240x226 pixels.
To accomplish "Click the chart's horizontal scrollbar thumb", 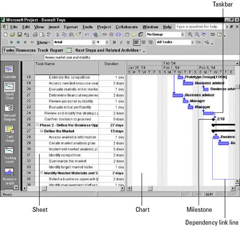I will (x=150, y=188).
